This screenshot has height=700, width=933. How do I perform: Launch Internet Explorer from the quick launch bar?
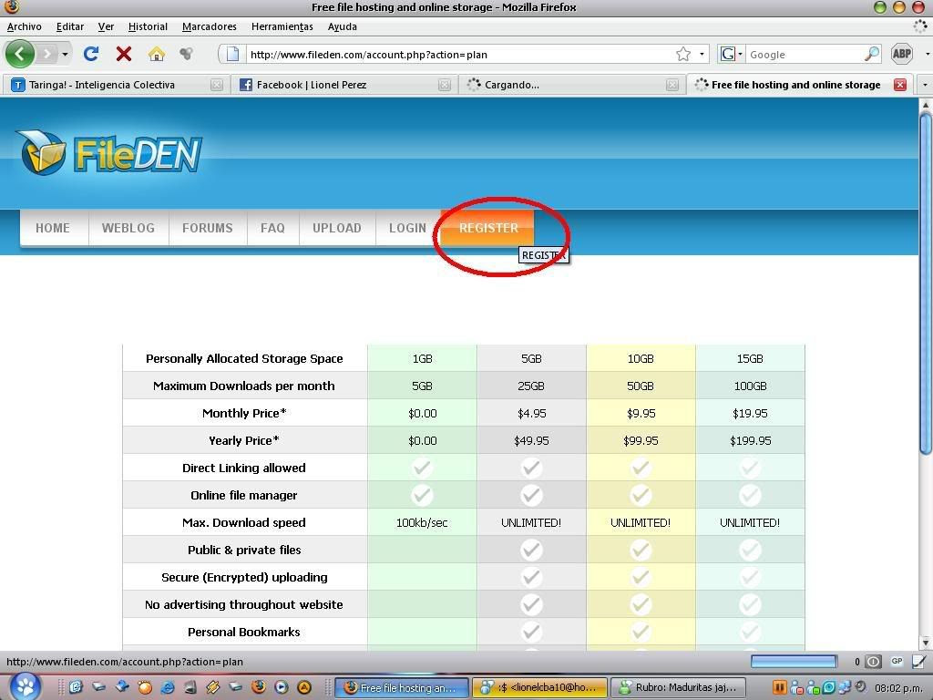tap(168, 687)
